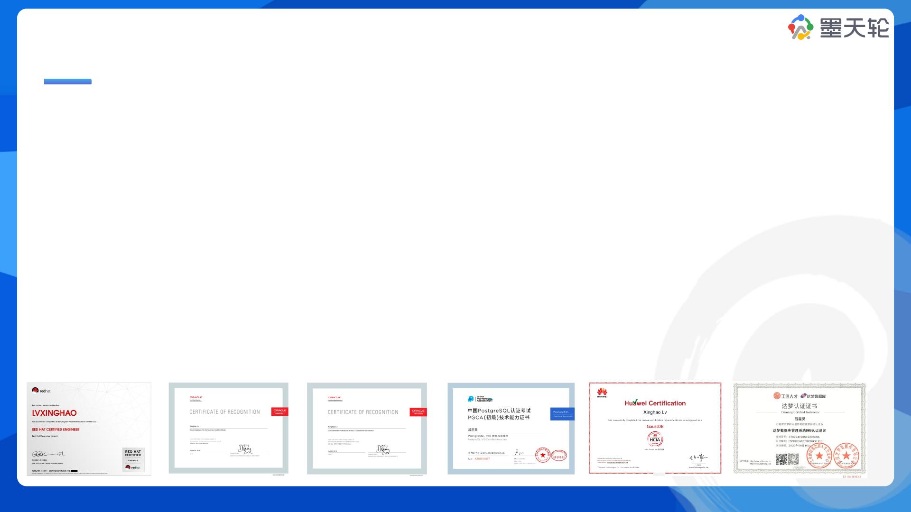Image resolution: width=911 pixels, height=512 pixels.
Task: Click the 墨天轮 brand name text
Action: click(854, 28)
